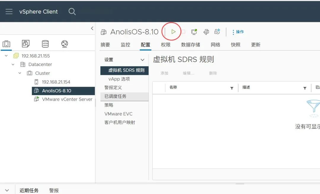Collapse the 设置 settings section

143,60
